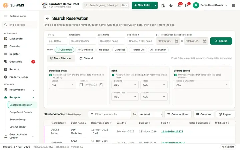240x150 pixels.
Task: Sort by Room Detail column arrows
Action: (x=65, y=123)
